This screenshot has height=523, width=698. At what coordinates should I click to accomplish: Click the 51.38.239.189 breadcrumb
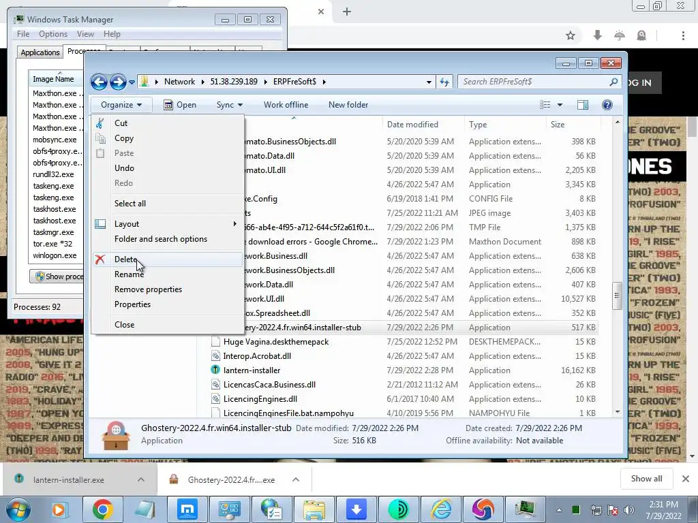(x=234, y=82)
